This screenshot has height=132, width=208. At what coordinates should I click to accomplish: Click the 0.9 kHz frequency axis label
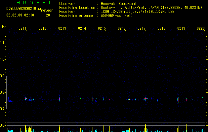click(3, 76)
